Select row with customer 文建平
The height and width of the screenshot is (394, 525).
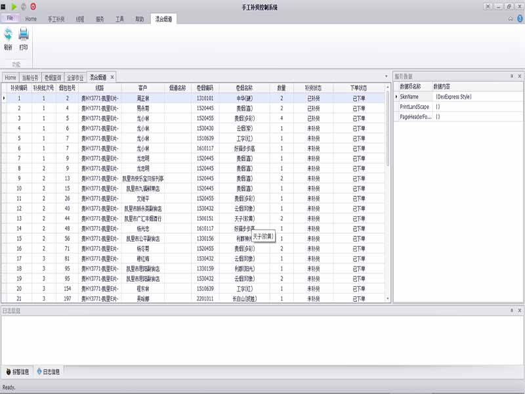click(142, 198)
